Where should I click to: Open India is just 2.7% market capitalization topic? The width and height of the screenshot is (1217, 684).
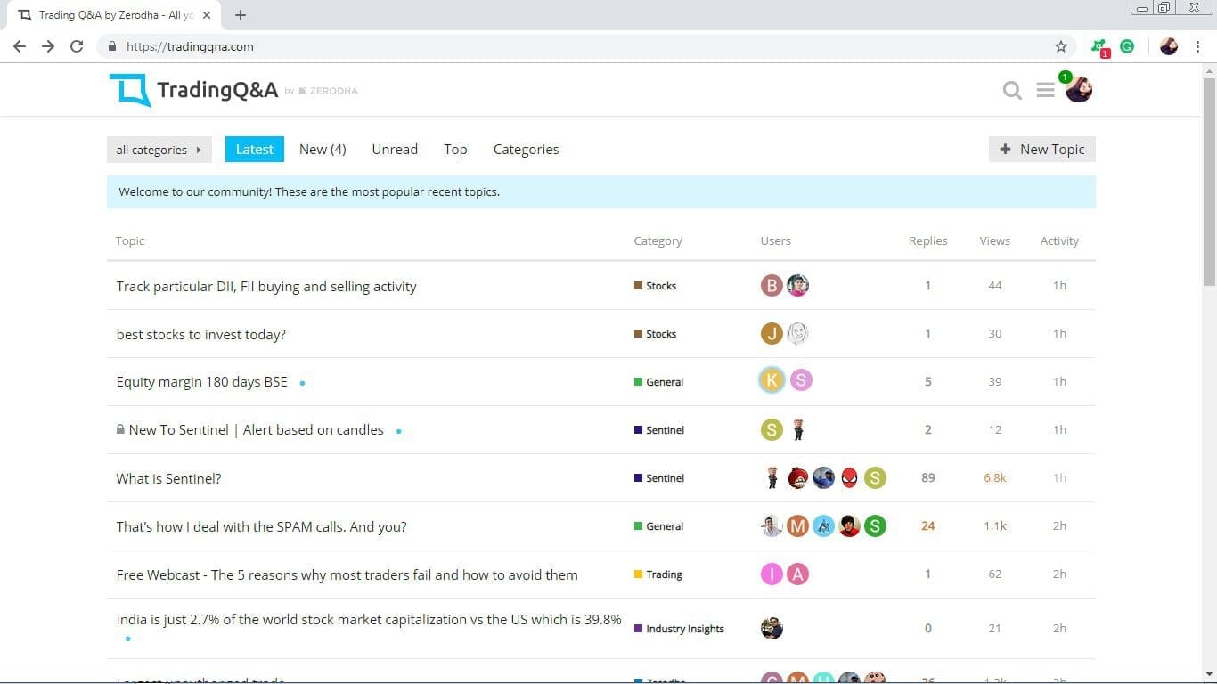pyautogui.click(x=369, y=619)
